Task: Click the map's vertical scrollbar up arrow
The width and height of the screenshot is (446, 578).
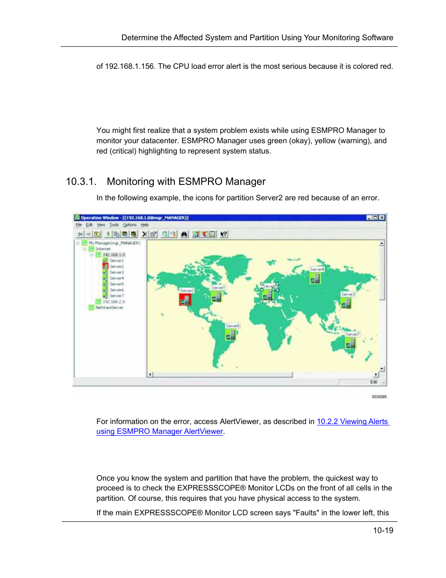Action: tap(381, 243)
